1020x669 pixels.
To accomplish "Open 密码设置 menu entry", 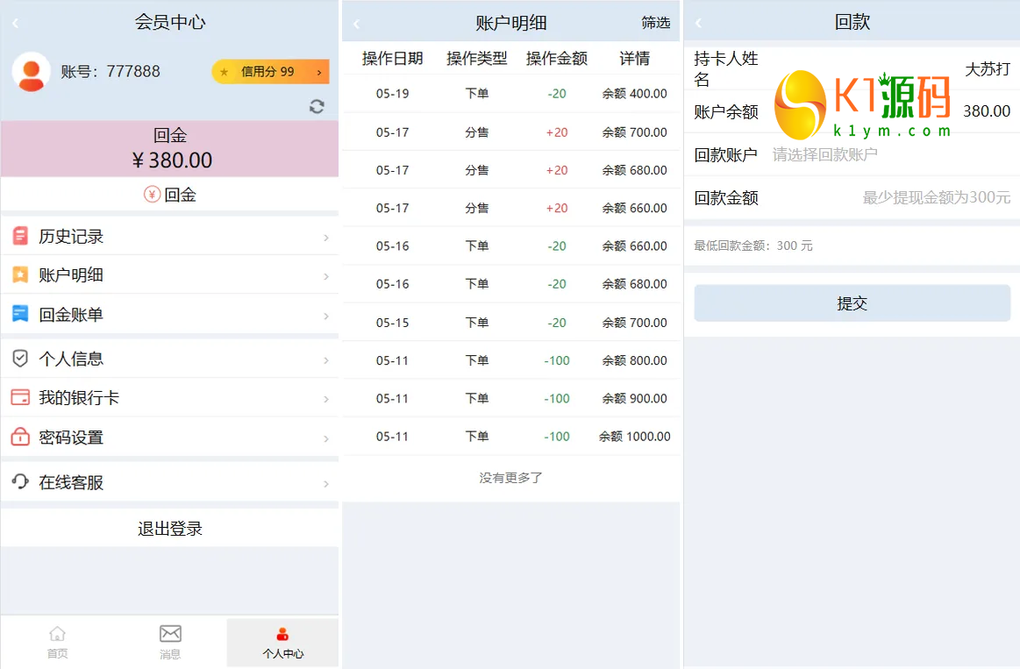I will coord(170,437).
